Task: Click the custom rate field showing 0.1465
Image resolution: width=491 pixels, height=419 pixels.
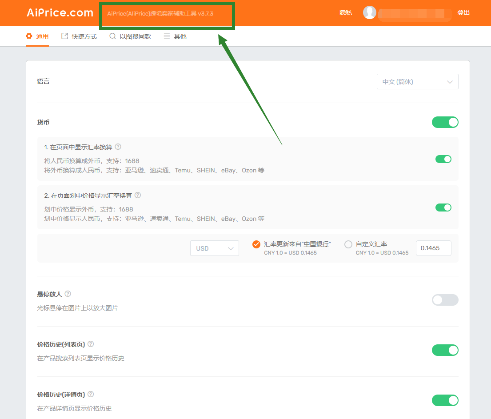Action: 433,248
